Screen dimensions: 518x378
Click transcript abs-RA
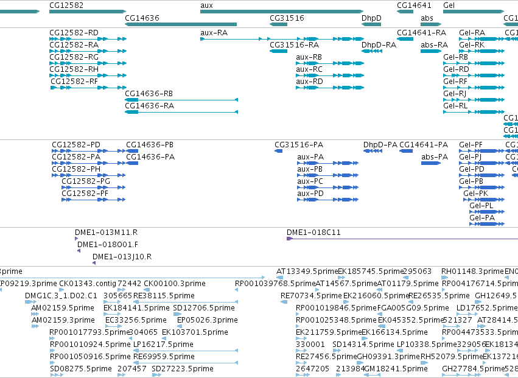click(435, 45)
